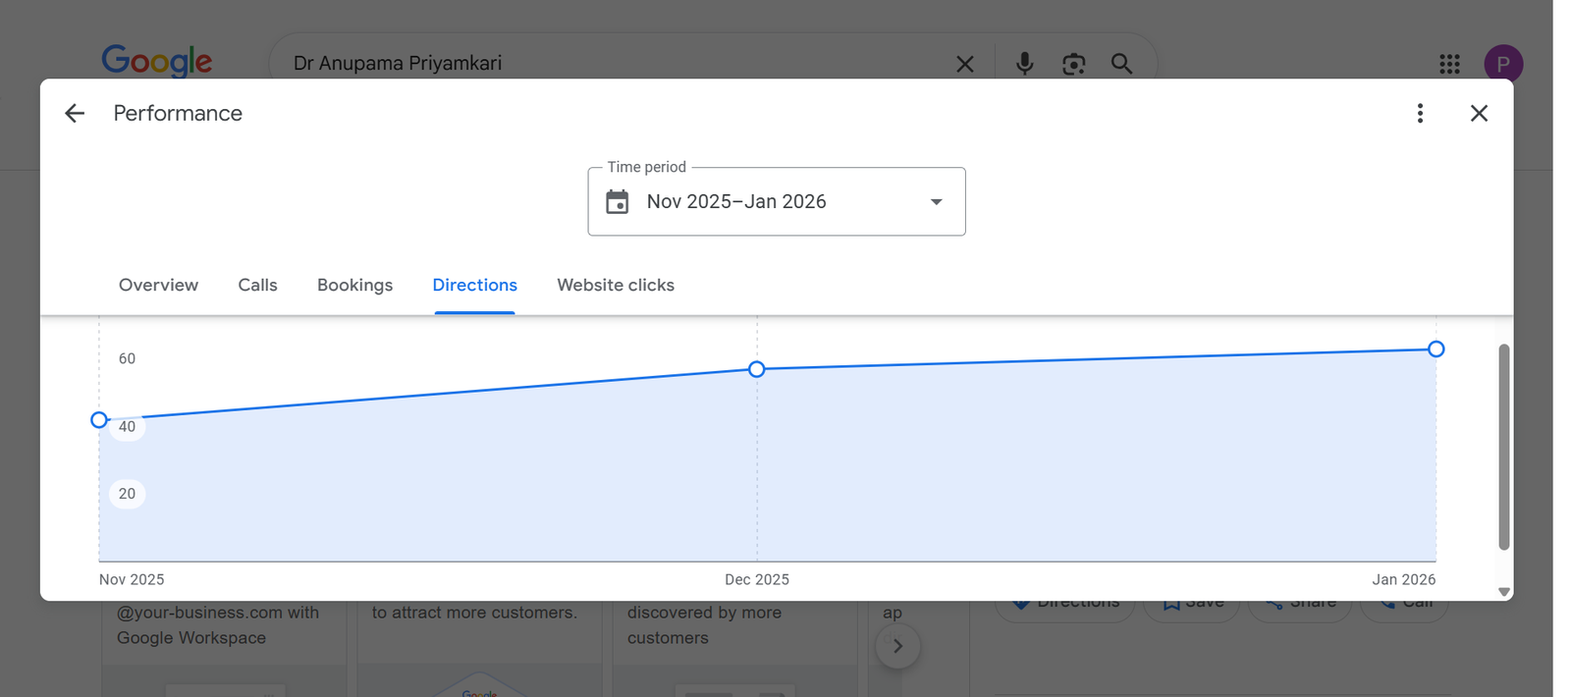Image resolution: width=1571 pixels, height=697 pixels.
Task: Open the Google apps grid
Action: (1449, 64)
